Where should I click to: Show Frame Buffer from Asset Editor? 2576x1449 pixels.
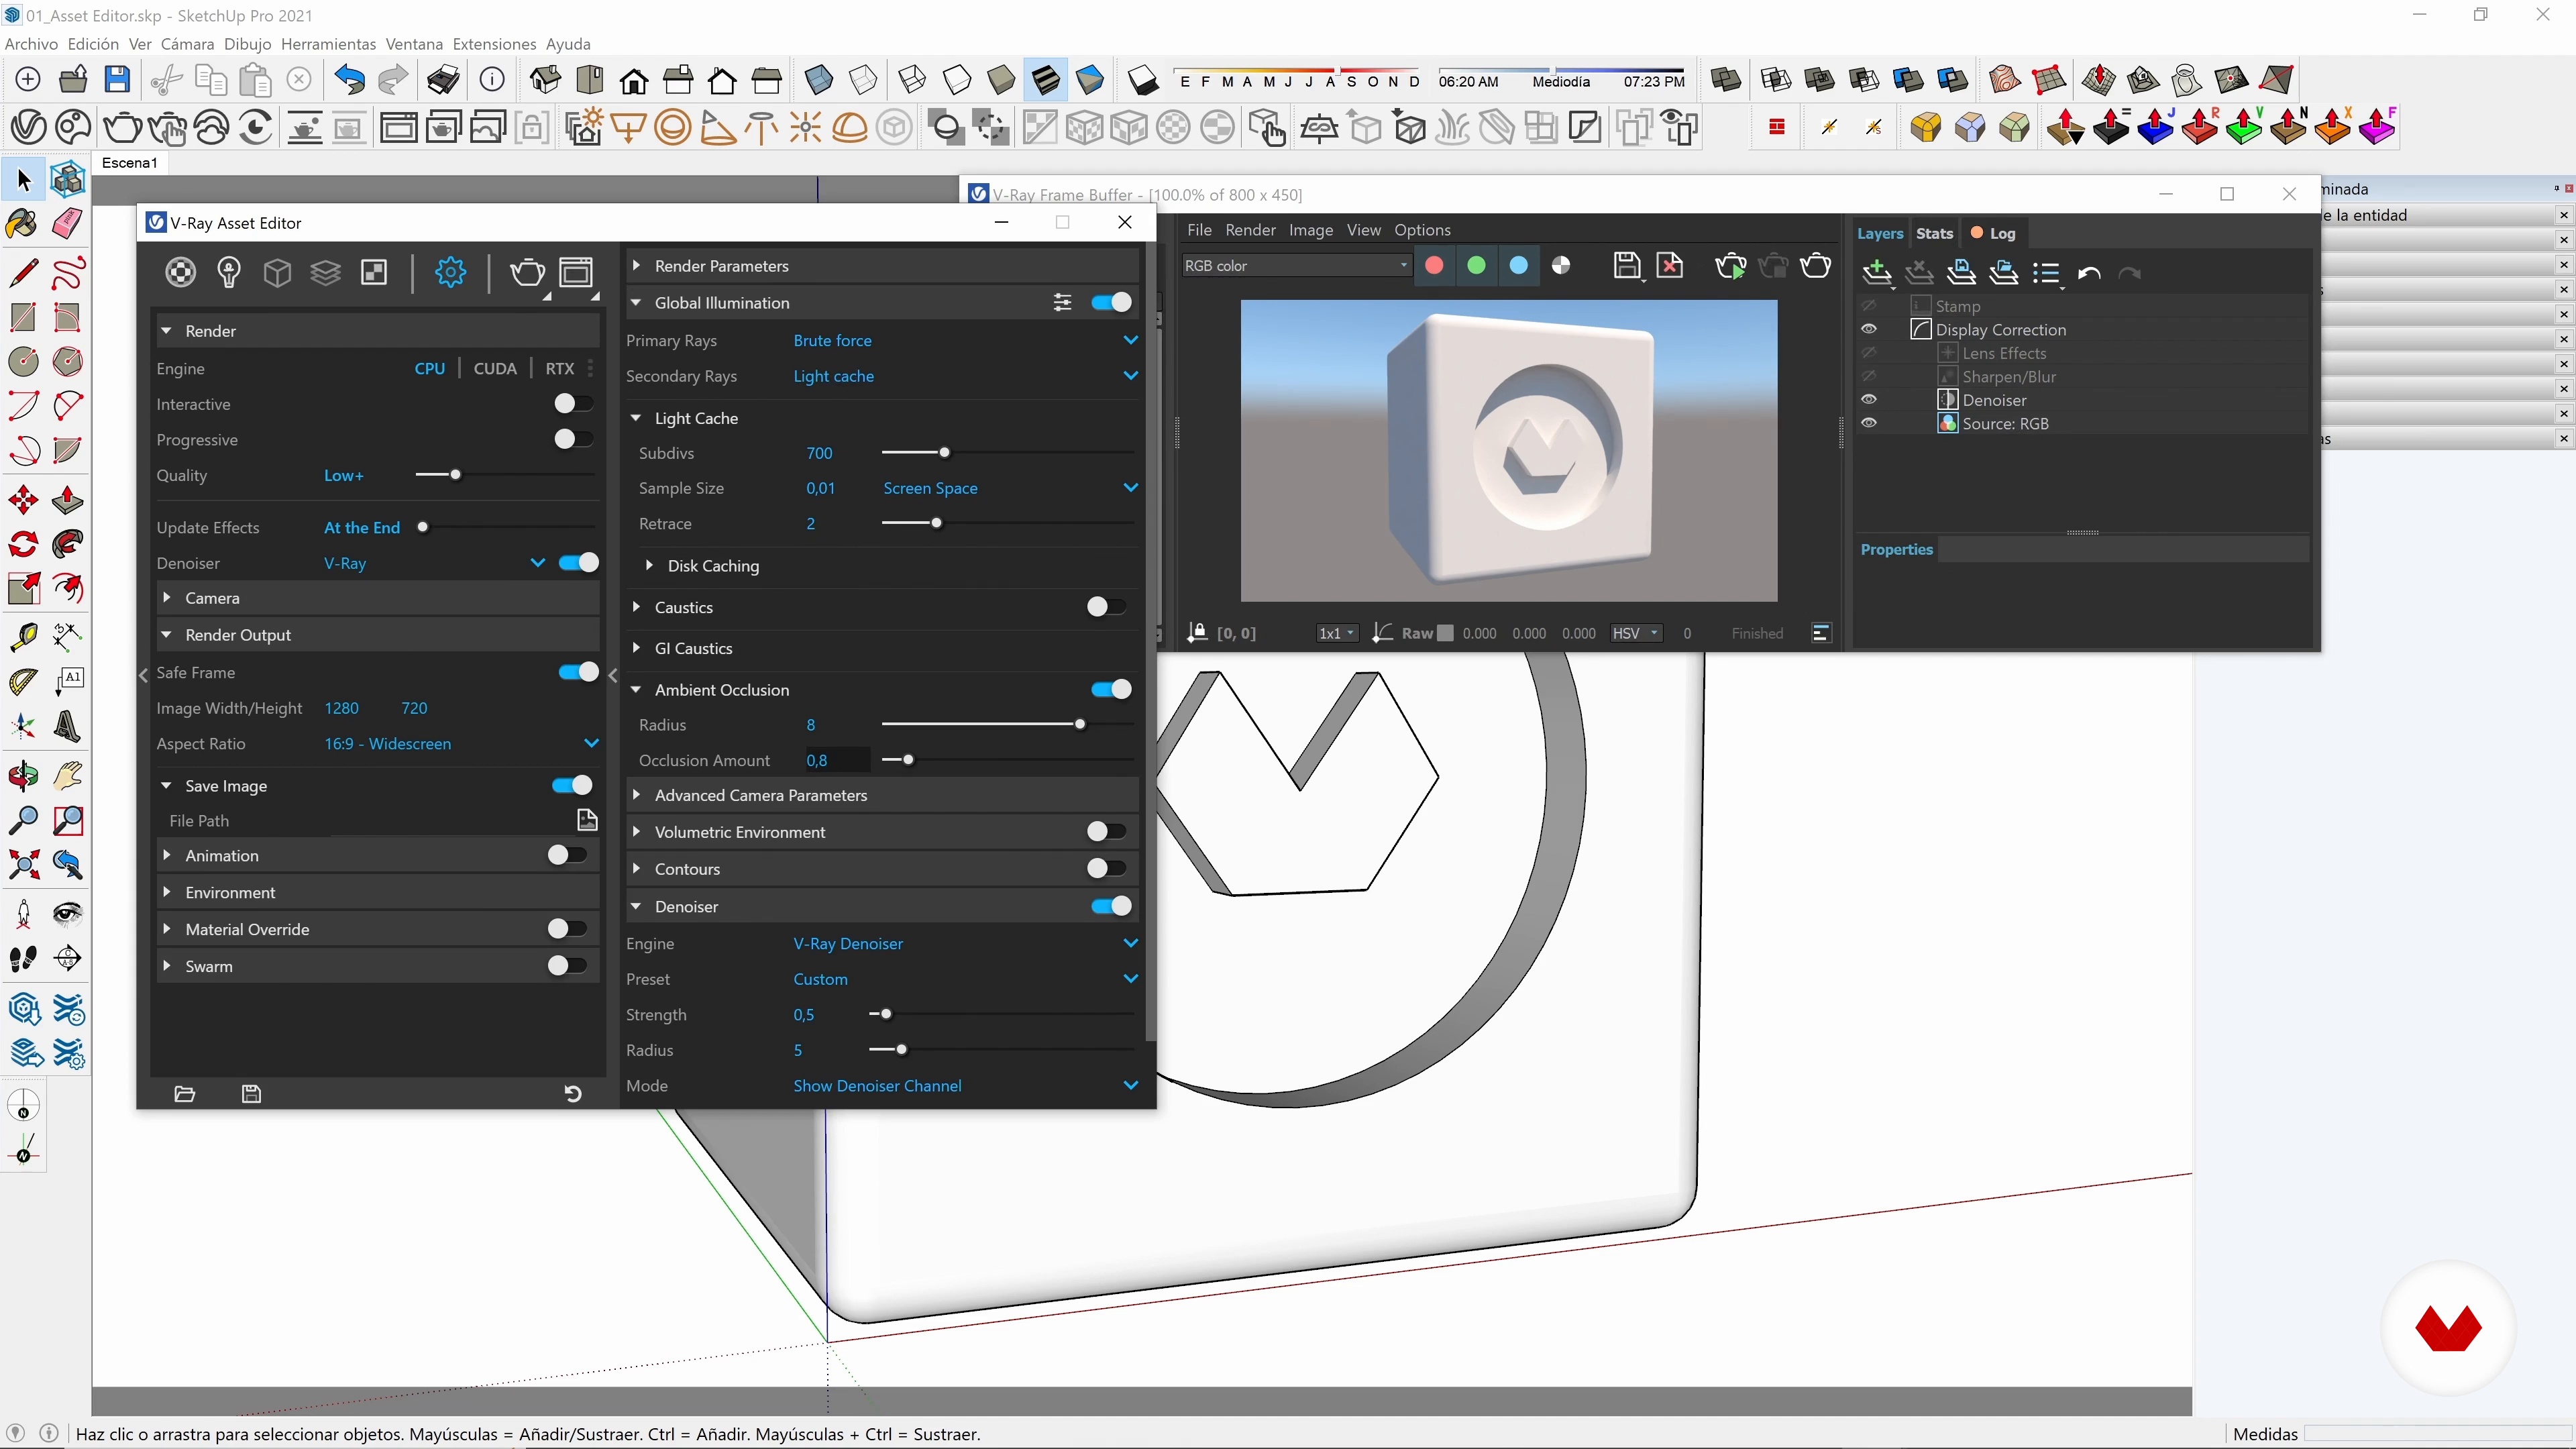(576, 272)
